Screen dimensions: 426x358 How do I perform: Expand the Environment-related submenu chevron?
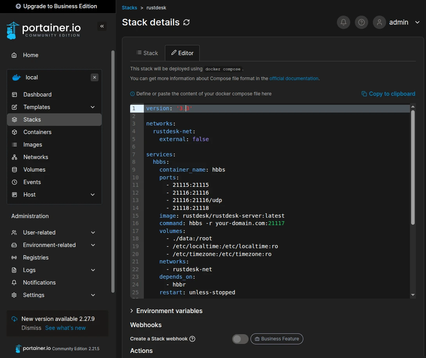coord(93,245)
